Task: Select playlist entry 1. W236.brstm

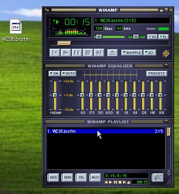Action: click(x=106, y=131)
